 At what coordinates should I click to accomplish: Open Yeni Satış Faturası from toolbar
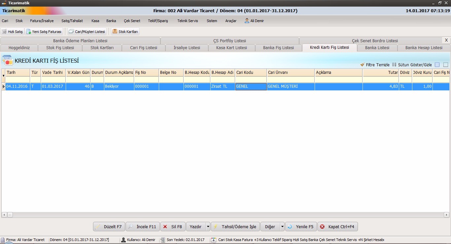click(44, 32)
